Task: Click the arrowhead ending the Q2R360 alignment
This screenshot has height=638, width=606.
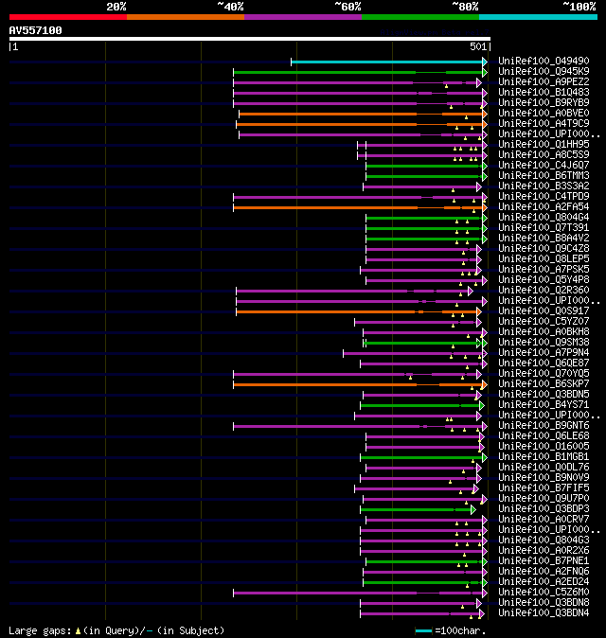Action: point(471,292)
